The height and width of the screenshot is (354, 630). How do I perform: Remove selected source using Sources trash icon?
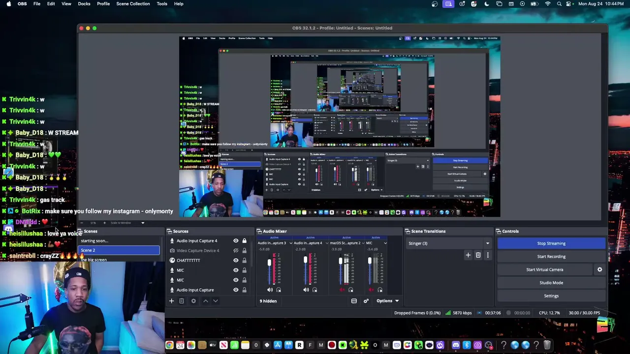(x=182, y=301)
